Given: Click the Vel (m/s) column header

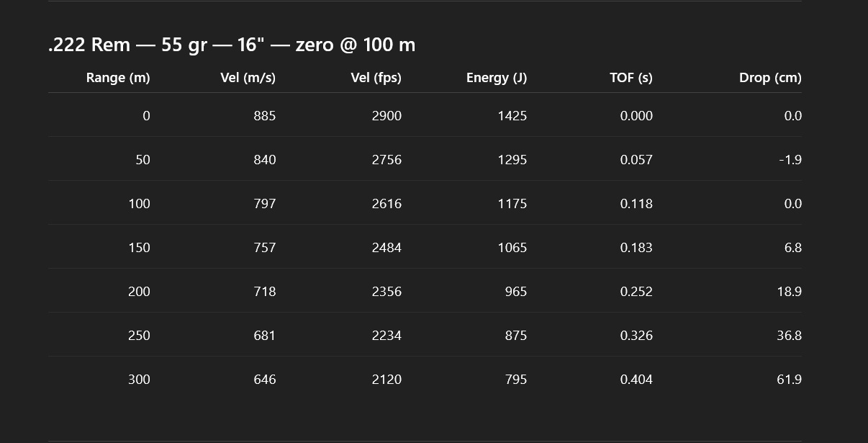Looking at the screenshot, I should coord(248,78).
